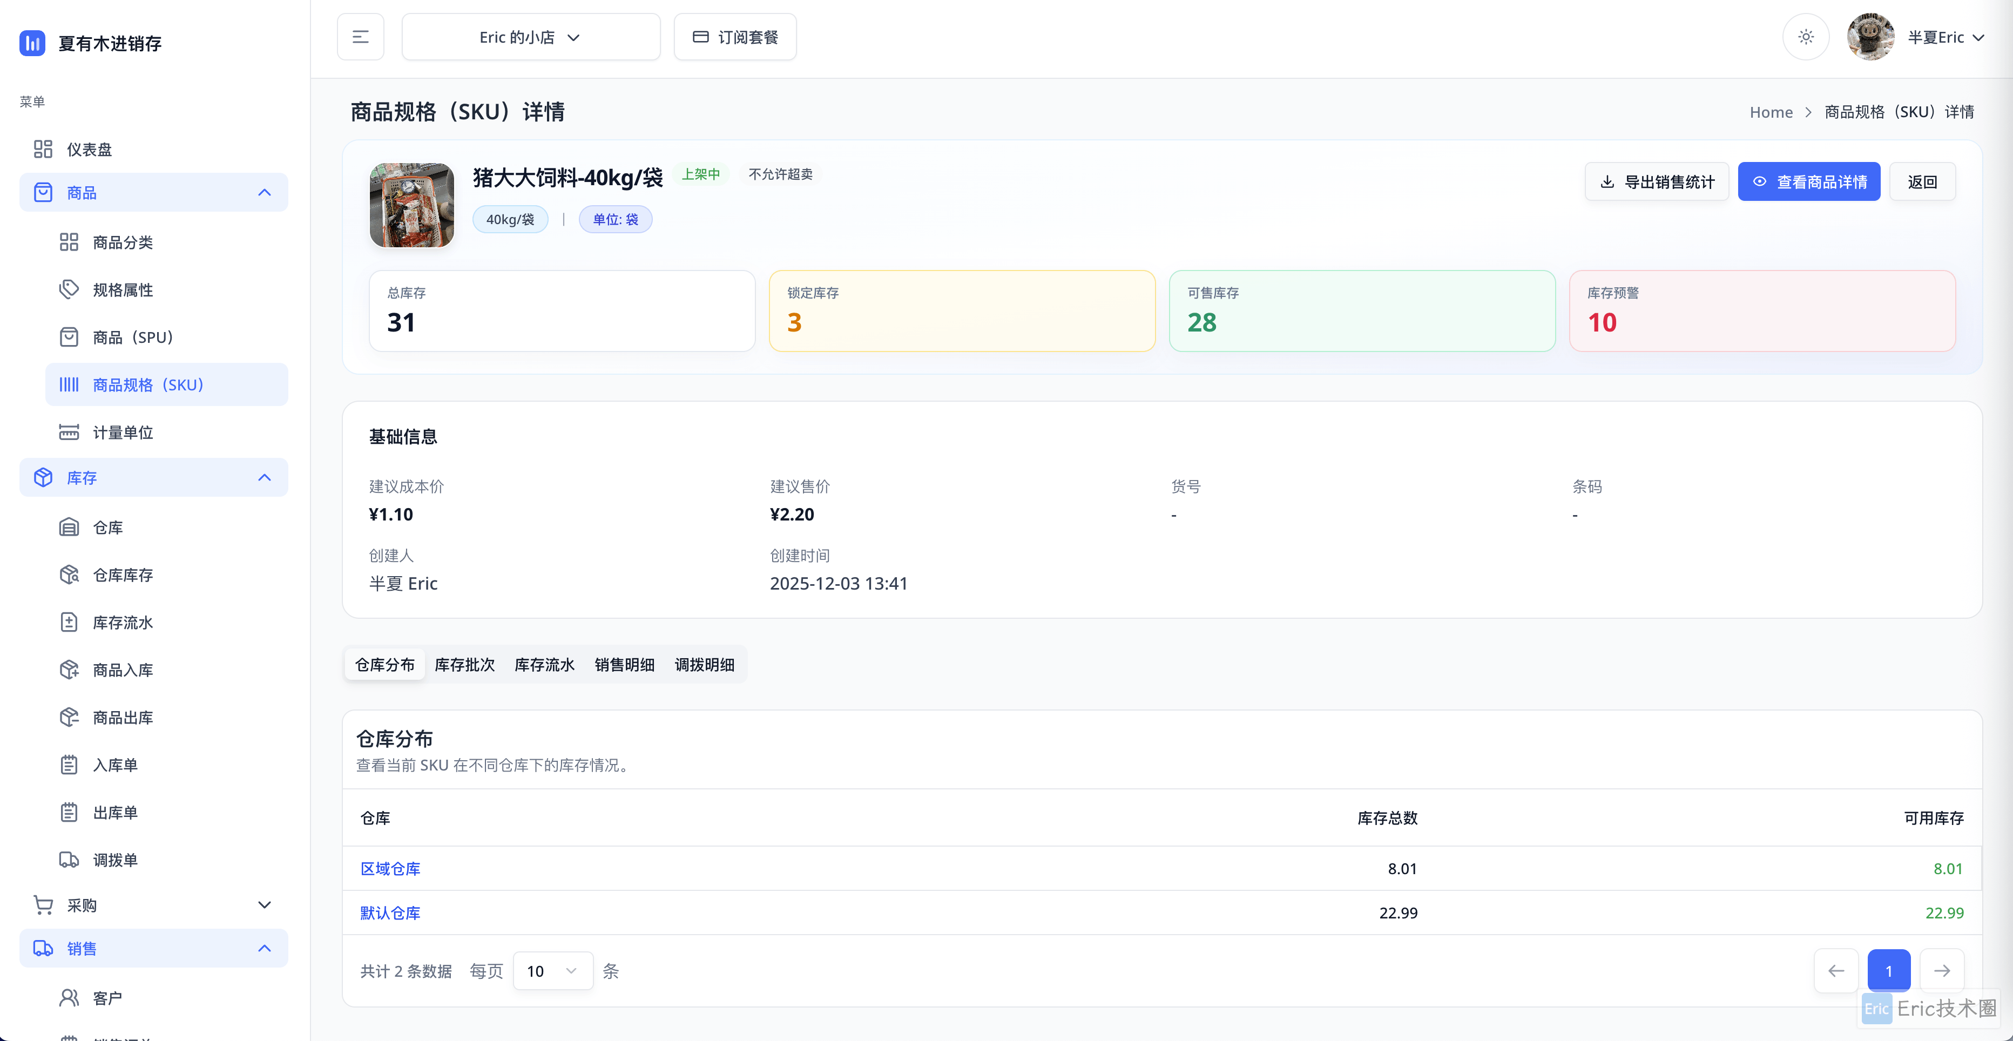Toggle the light/dark theme sun icon
Viewport: 2013px width, 1041px height.
pos(1805,37)
